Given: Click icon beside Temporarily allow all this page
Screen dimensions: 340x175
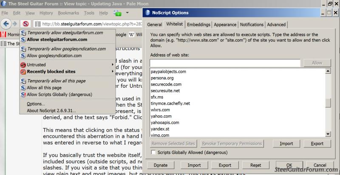Looking at the screenshot, I should 23,81.
